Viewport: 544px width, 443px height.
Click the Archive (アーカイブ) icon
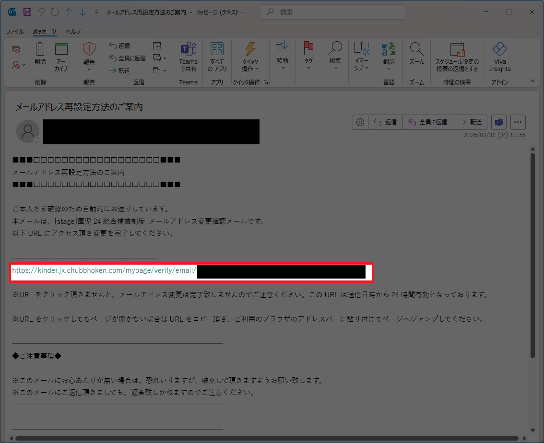(x=61, y=50)
